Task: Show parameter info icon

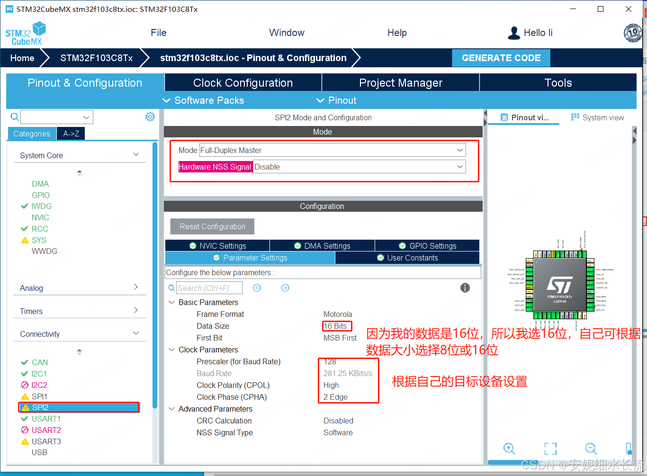Action: 465,287
